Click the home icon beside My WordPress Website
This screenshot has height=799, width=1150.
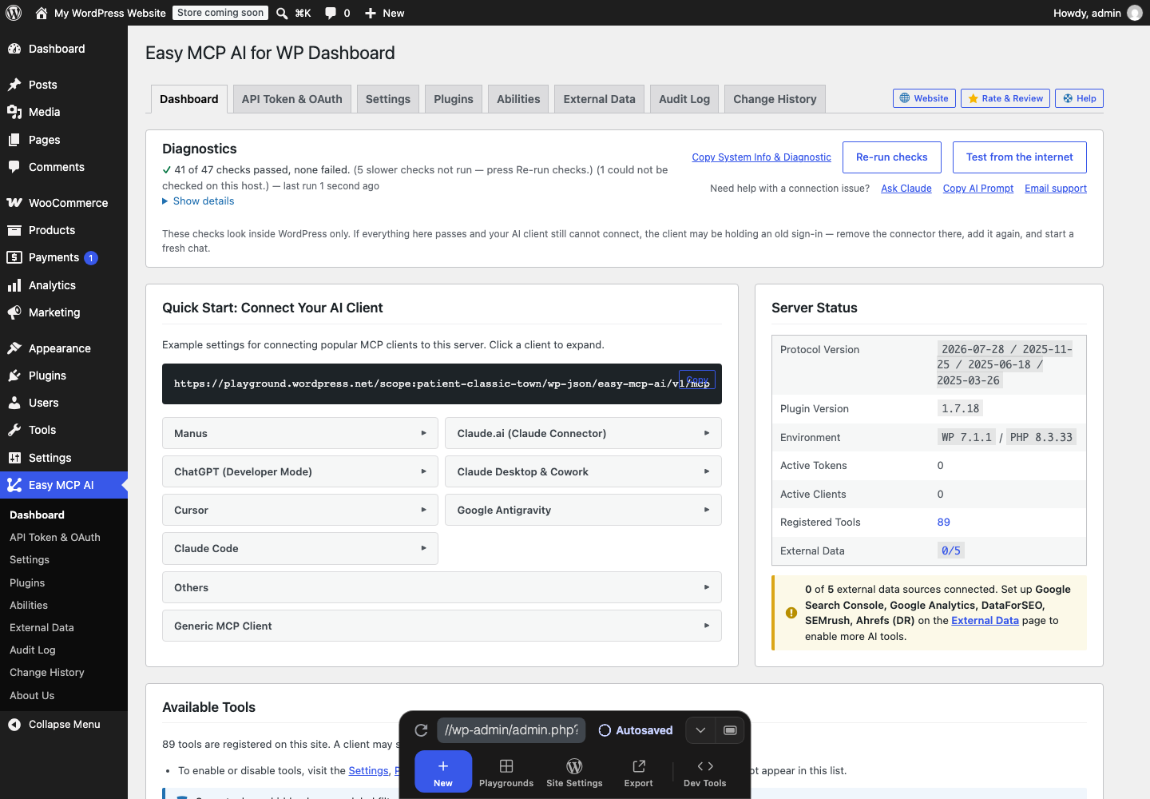[x=42, y=13]
